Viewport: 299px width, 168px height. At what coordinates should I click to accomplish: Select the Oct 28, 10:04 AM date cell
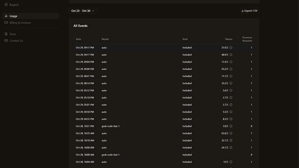(x=85, y=162)
